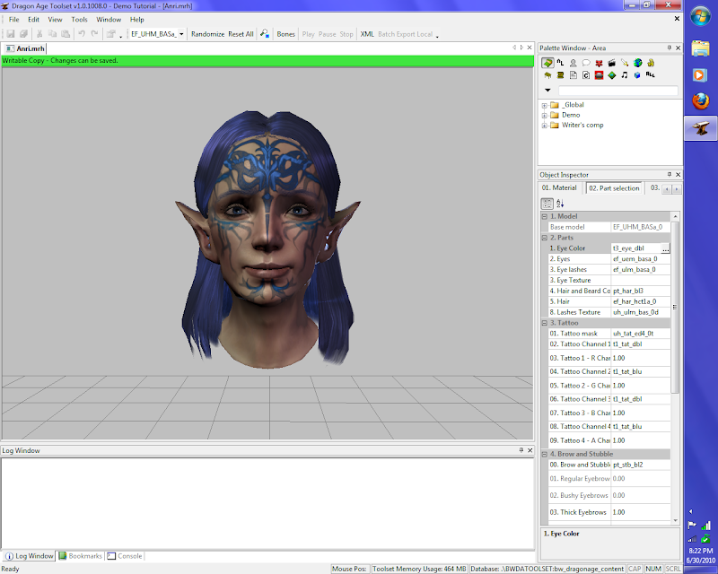Switch Object Inspector to categorized view
The height and width of the screenshot is (574, 718).
(x=547, y=204)
